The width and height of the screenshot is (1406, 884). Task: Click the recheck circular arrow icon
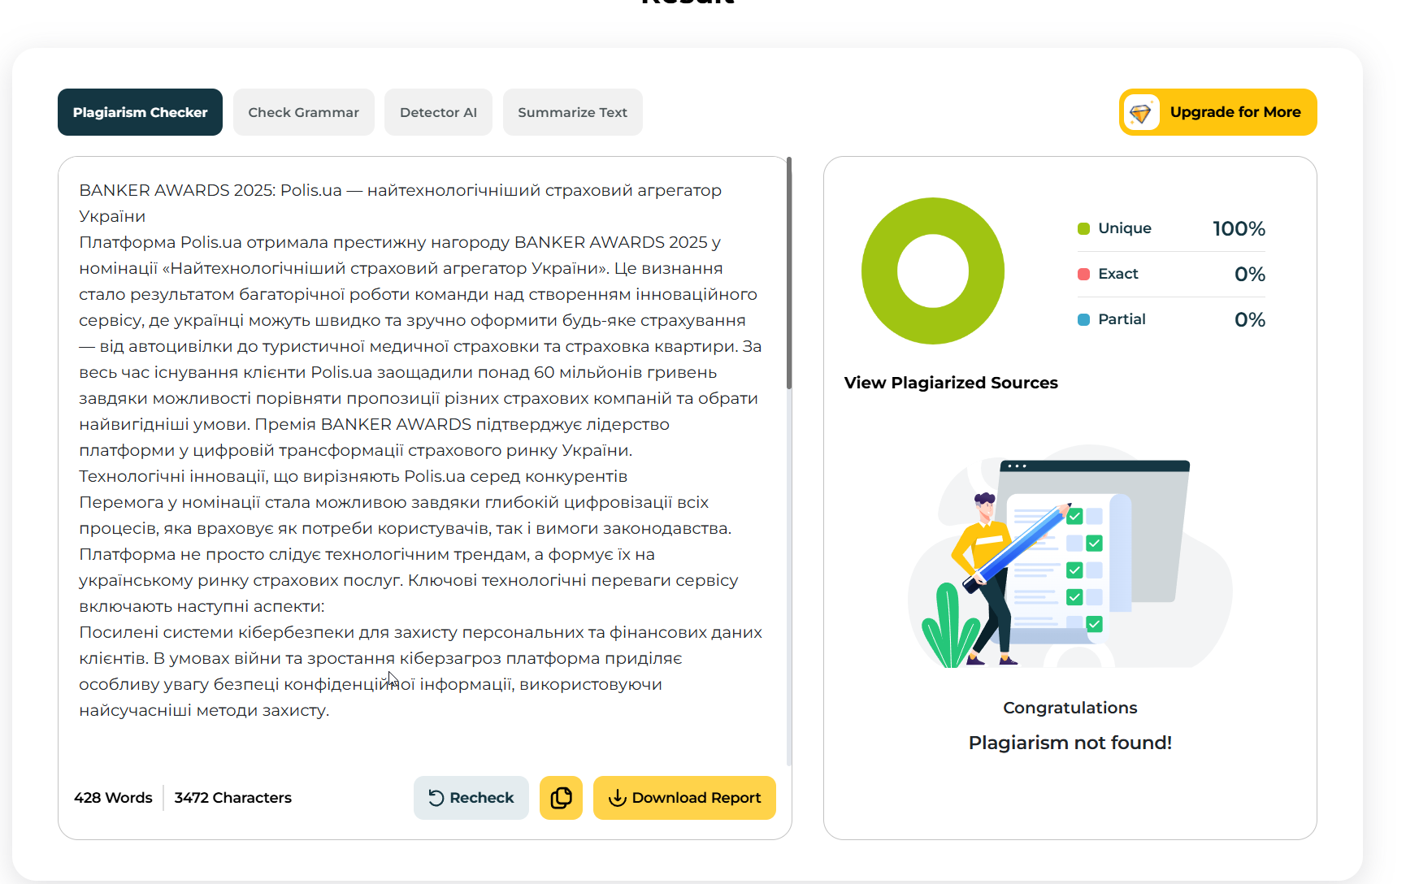click(x=436, y=798)
